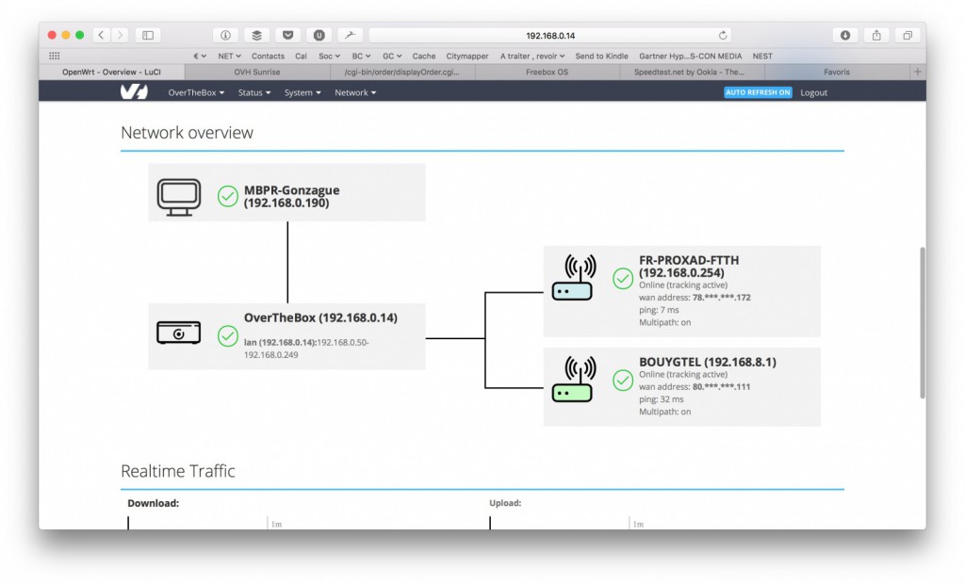
Task: Open the Contacts bookmark
Action: (x=268, y=56)
